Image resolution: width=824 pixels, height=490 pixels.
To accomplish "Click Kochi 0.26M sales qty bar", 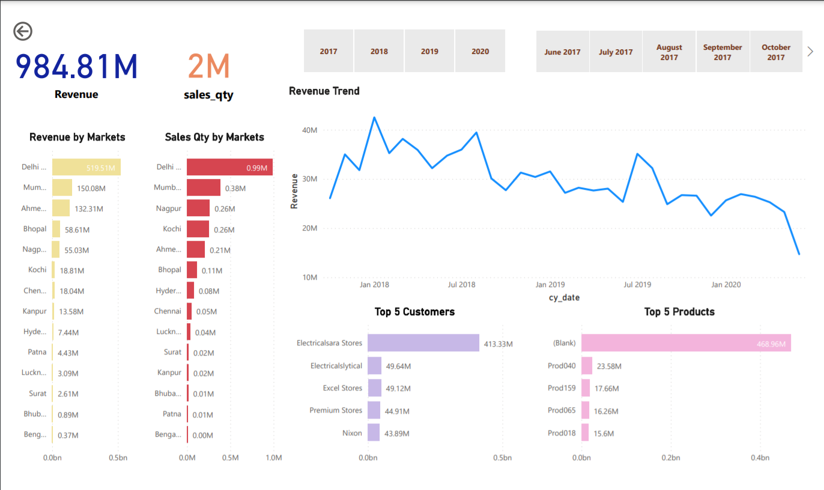I will click(198, 229).
